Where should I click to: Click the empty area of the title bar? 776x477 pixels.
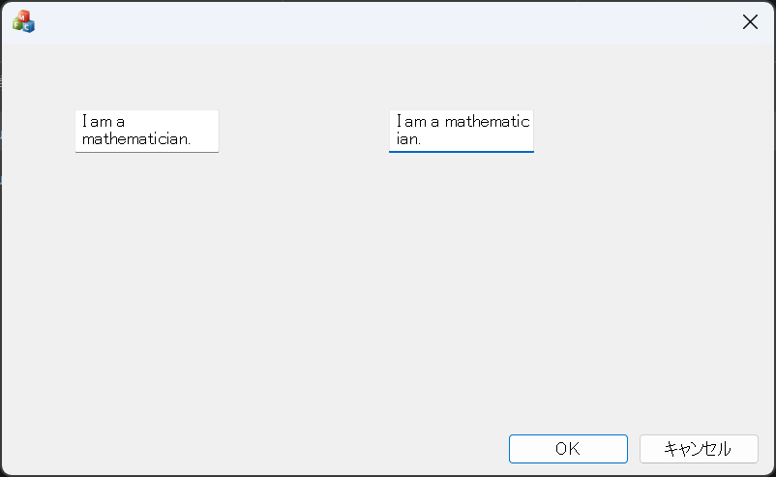click(x=387, y=22)
